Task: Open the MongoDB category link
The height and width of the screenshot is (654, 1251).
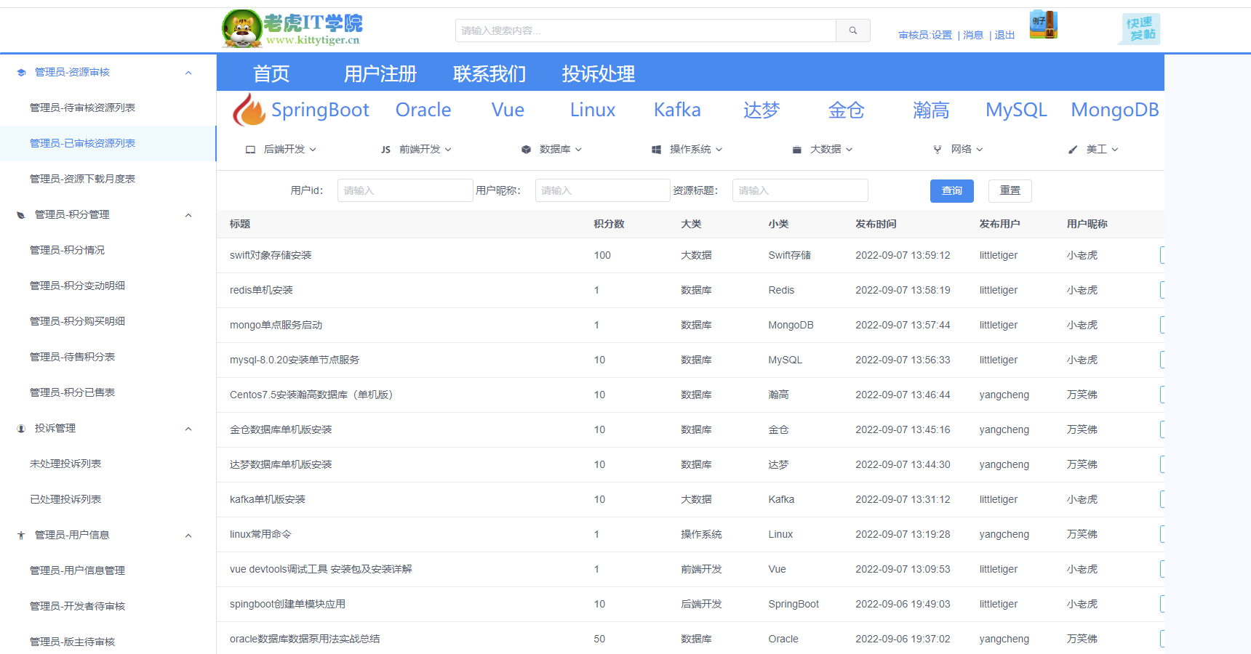Action: tap(1114, 110)
